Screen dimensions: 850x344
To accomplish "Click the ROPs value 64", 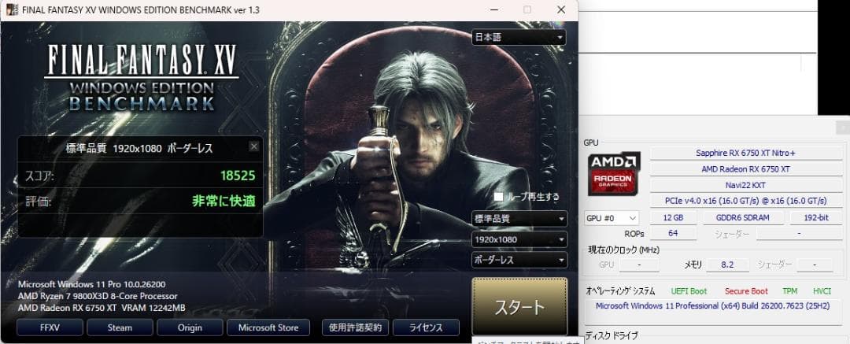I will click(x=673, y=233).
